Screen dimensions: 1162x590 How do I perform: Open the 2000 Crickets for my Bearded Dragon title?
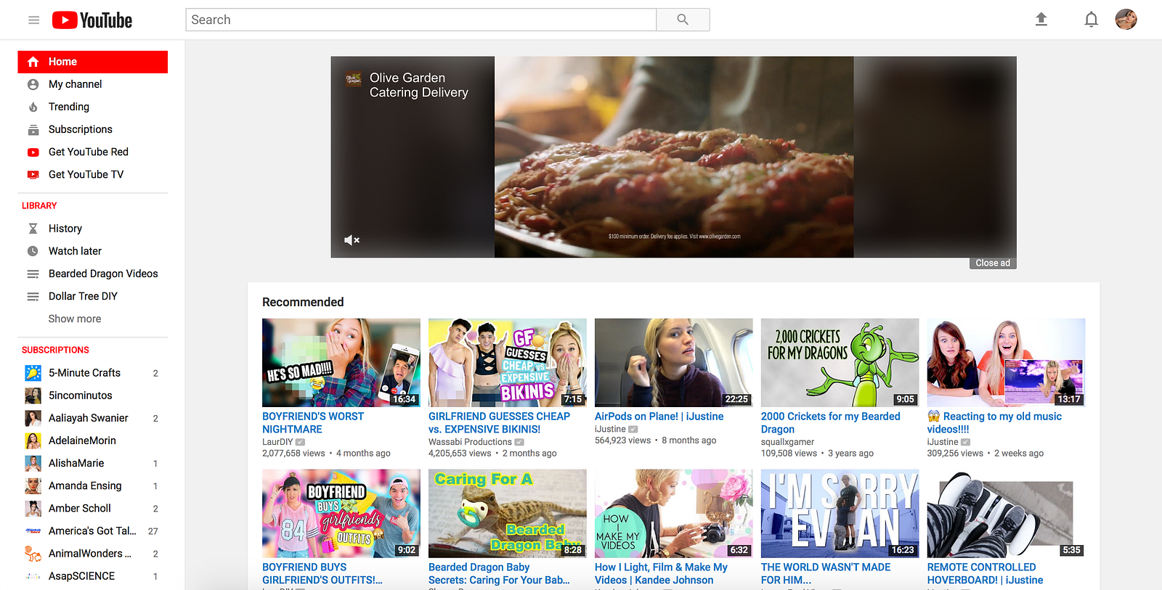[831, 423]
